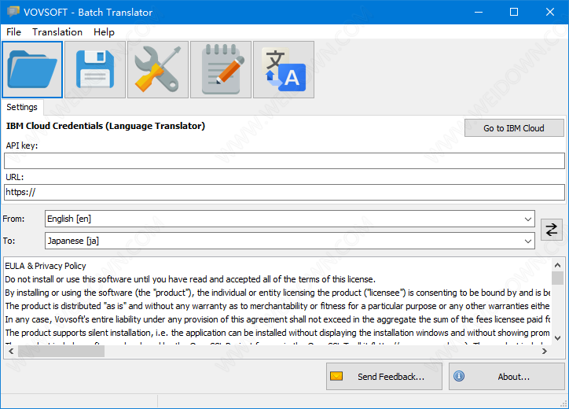Screen dimensions: 569x409
Task: Click the vertical scrollbar up arrow
Action: [557, 265]
